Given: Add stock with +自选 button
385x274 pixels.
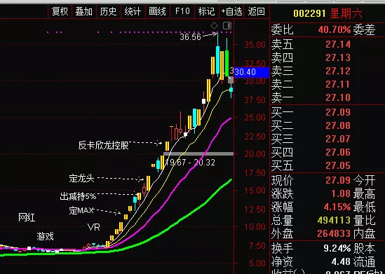Looking at the screenshot, I should coord(231,11).
